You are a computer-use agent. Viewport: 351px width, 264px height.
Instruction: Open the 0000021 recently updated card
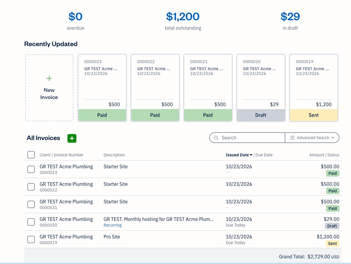pos(208,88)
